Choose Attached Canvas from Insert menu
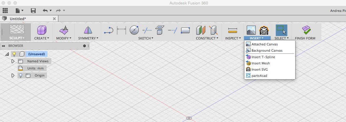 264,44
